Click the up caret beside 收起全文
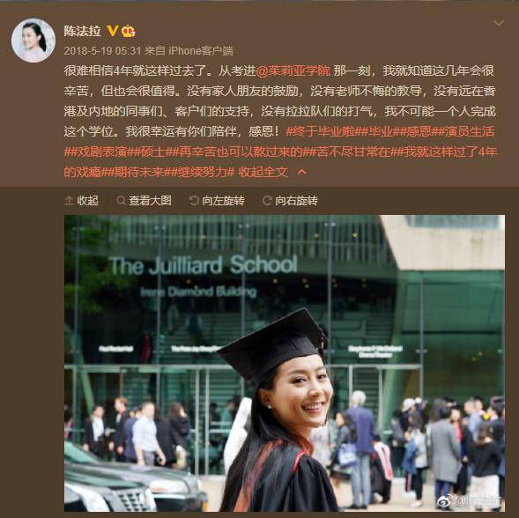Image resolution: width=519 pixels, height=518 pixels. coord(302,172)
